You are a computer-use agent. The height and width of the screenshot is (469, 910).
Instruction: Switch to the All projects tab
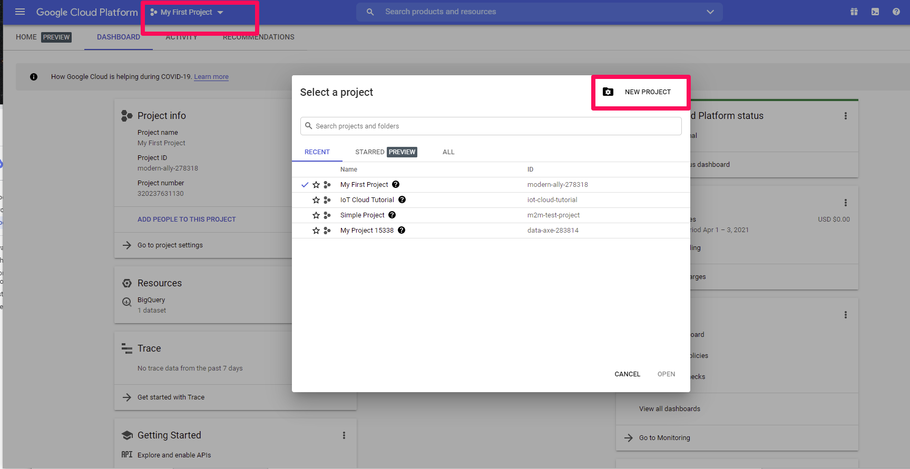[448, 152]
